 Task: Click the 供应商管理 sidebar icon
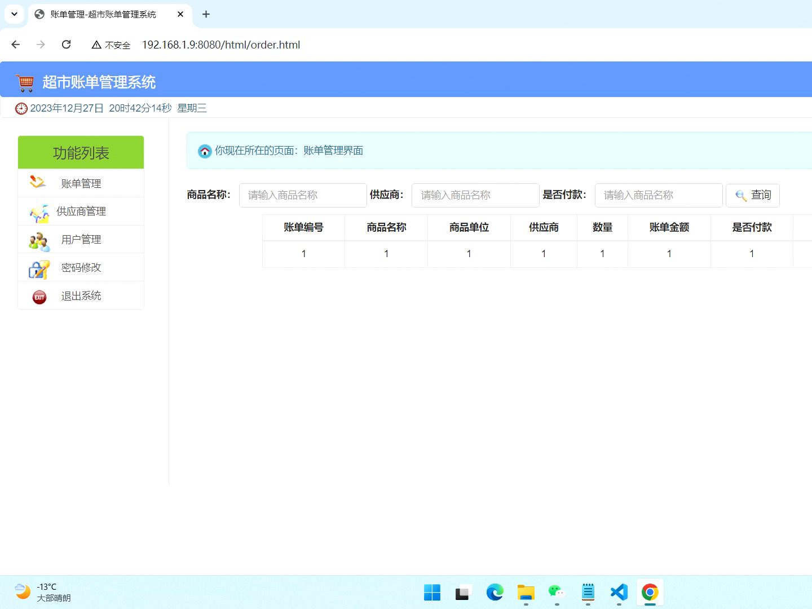tap(39, 213)
